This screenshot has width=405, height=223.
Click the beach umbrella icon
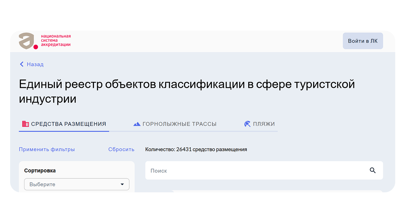pyautogui.click(x=247, y=124)
